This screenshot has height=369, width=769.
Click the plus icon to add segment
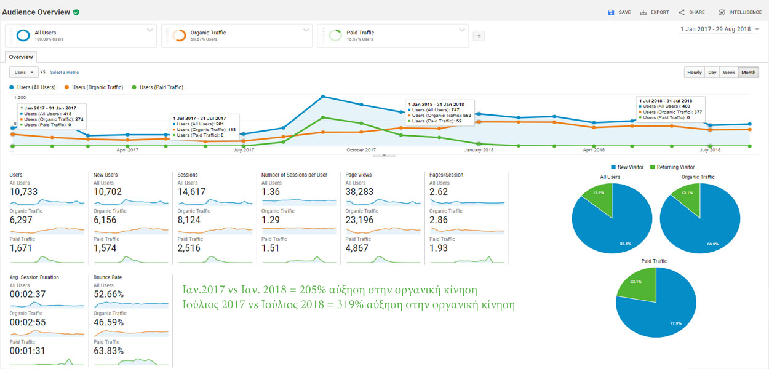pos(479,36)
